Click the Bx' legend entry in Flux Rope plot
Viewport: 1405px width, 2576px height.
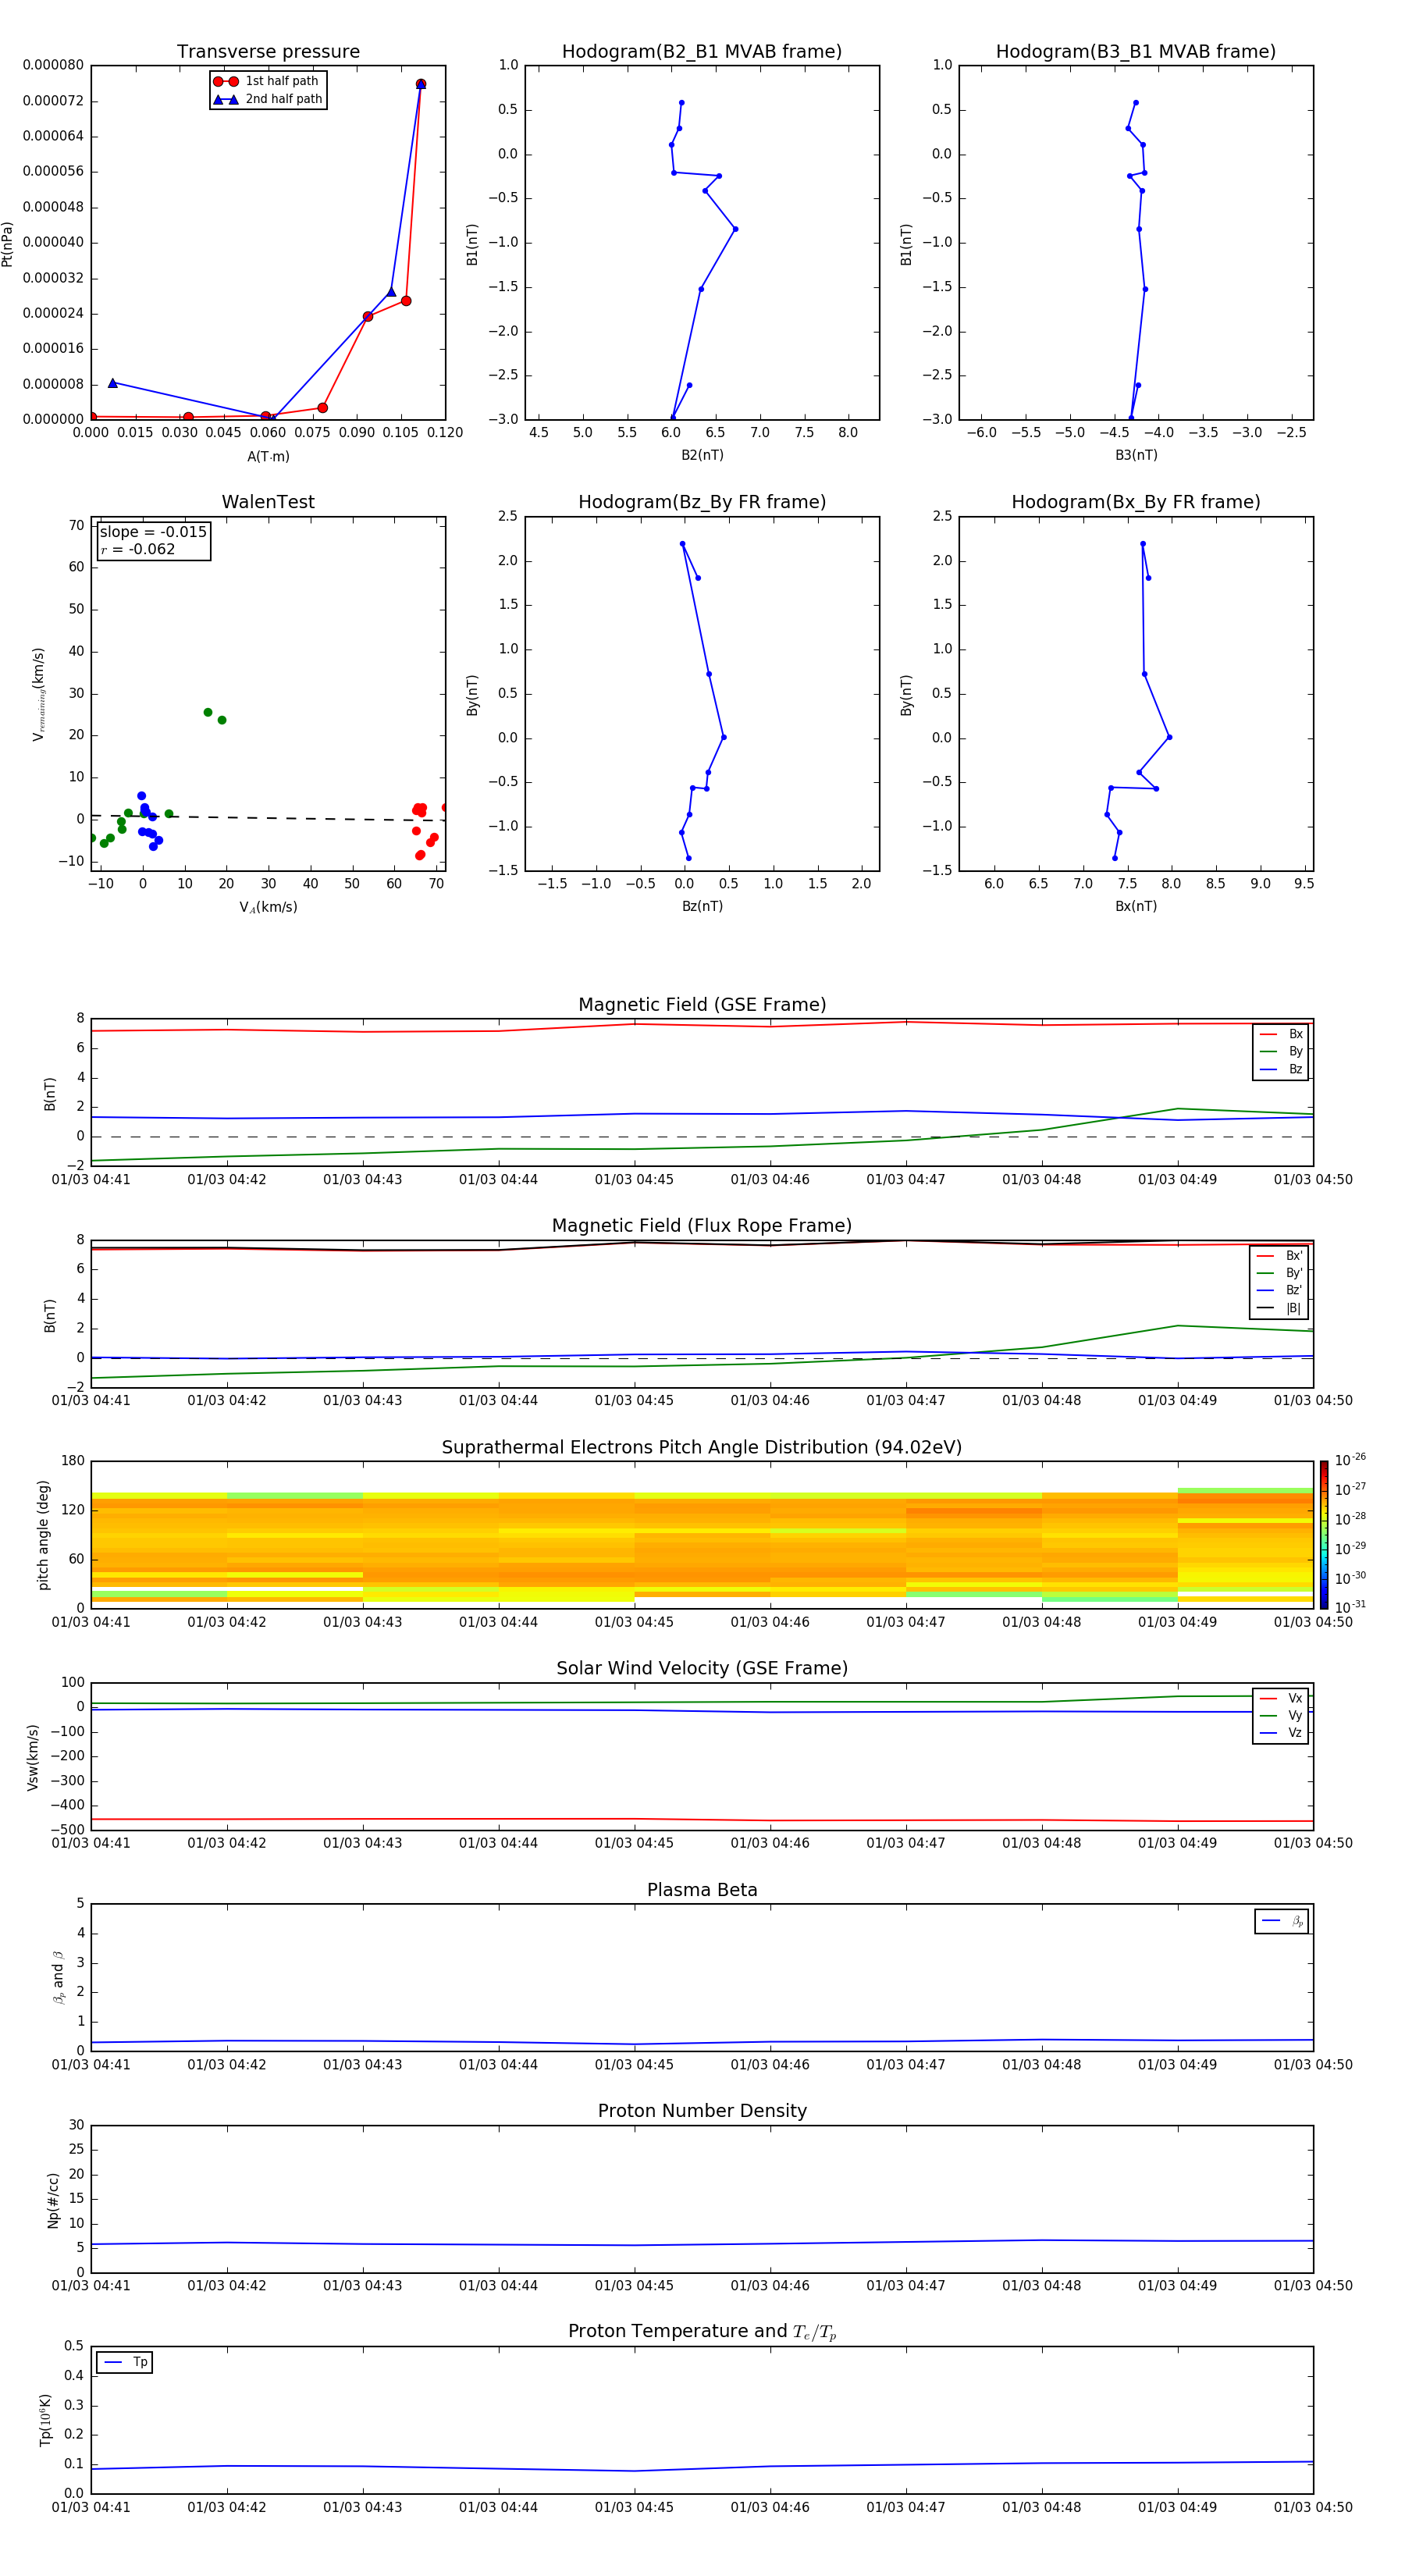point(1279,1256)
